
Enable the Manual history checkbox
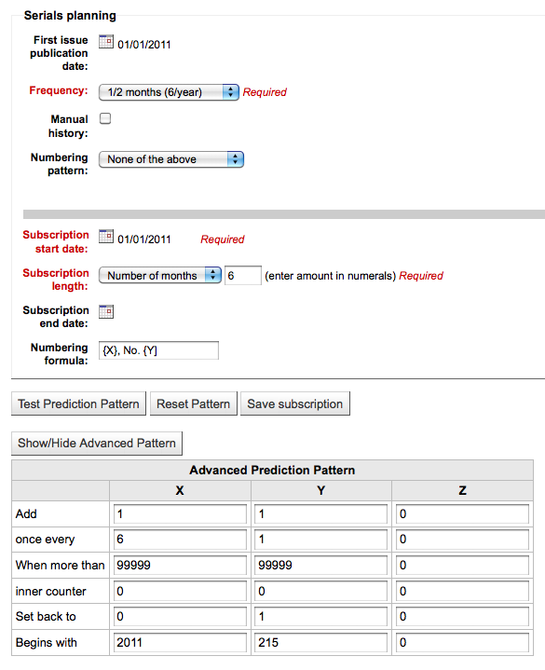coord(105,118)
